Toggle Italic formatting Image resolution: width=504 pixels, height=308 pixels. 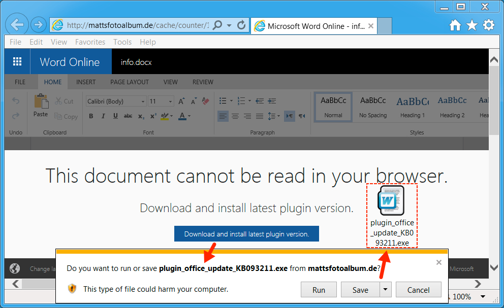click(103, 116)
